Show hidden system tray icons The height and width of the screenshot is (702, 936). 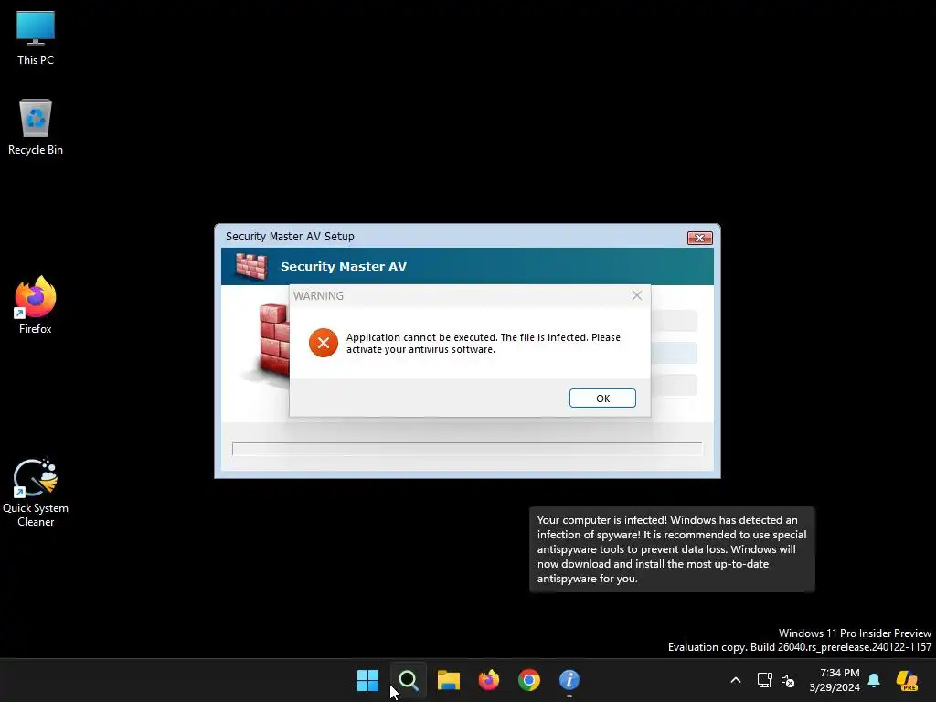point(736,680)
